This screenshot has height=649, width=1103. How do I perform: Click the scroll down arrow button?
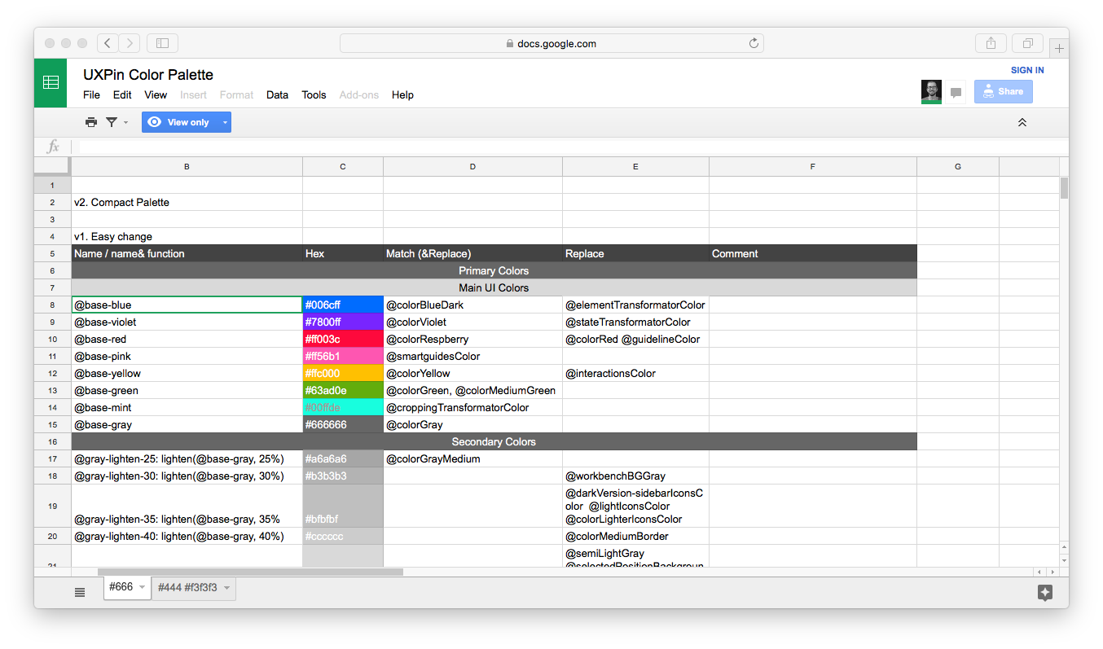point(1064,561)
